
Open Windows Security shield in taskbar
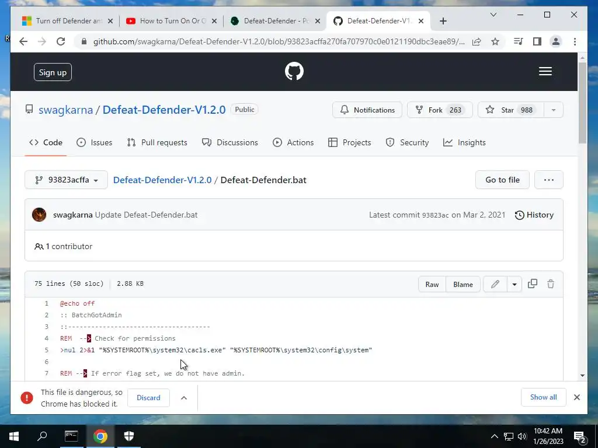[129, 436]
